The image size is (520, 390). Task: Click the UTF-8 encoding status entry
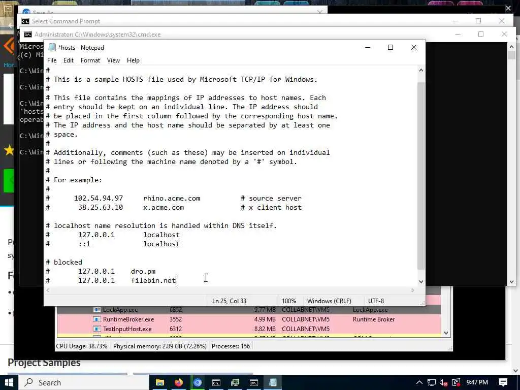(x=376, y=301)
